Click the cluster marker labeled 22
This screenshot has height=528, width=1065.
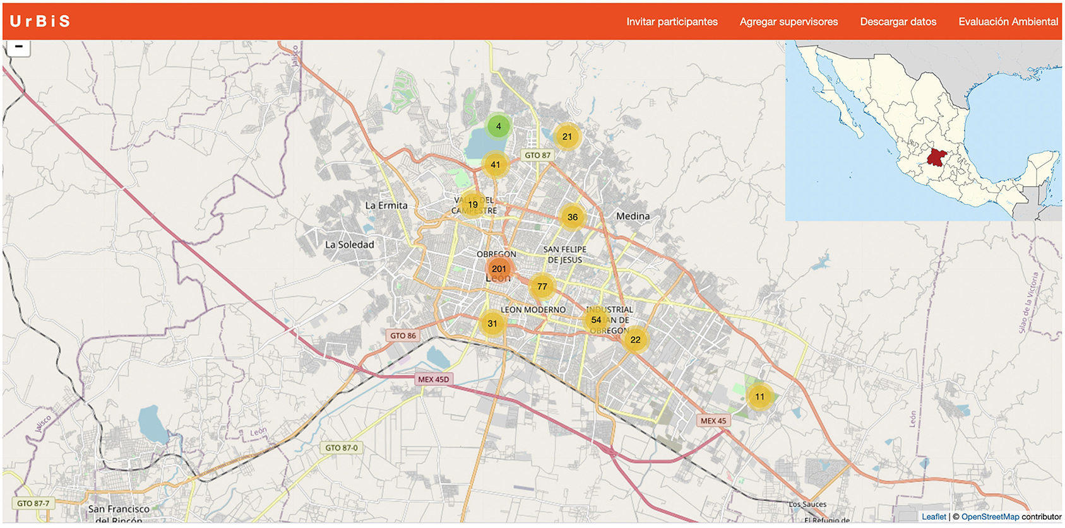635,339
